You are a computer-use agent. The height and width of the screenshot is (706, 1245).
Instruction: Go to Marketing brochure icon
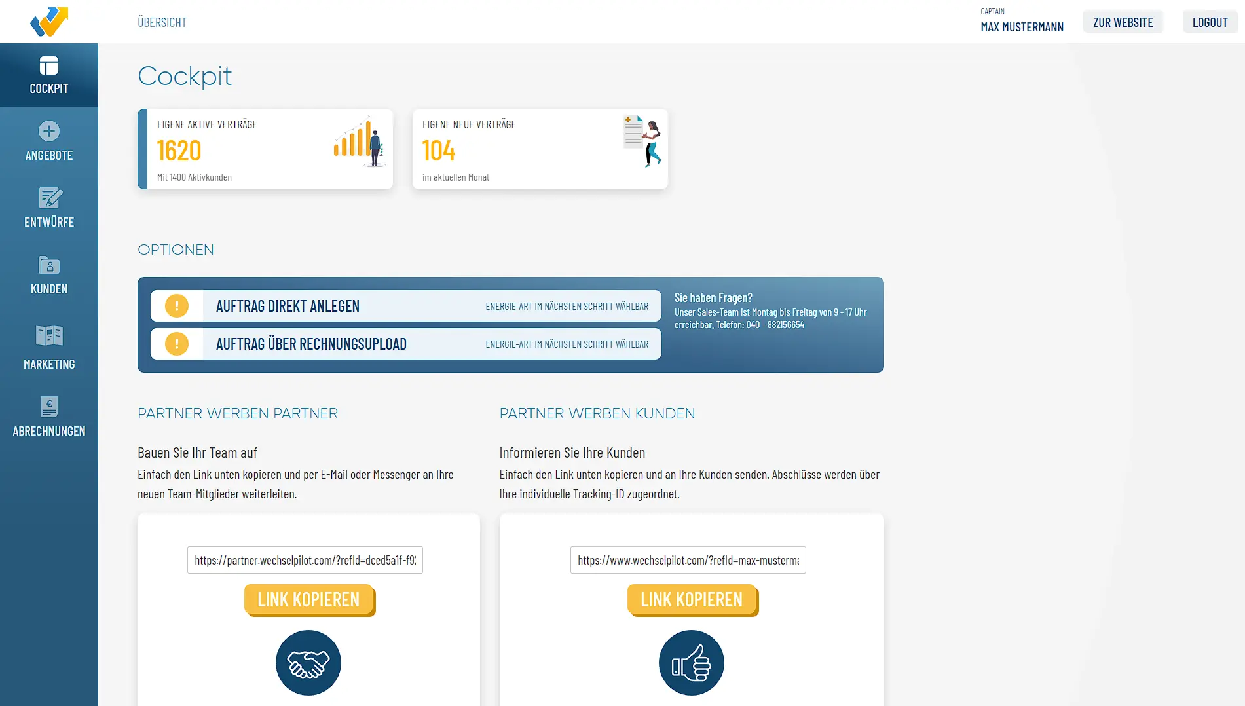pos(49,336)
